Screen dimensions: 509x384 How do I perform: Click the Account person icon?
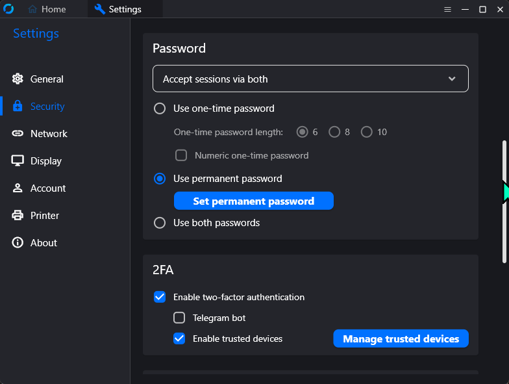click(18, 188)
